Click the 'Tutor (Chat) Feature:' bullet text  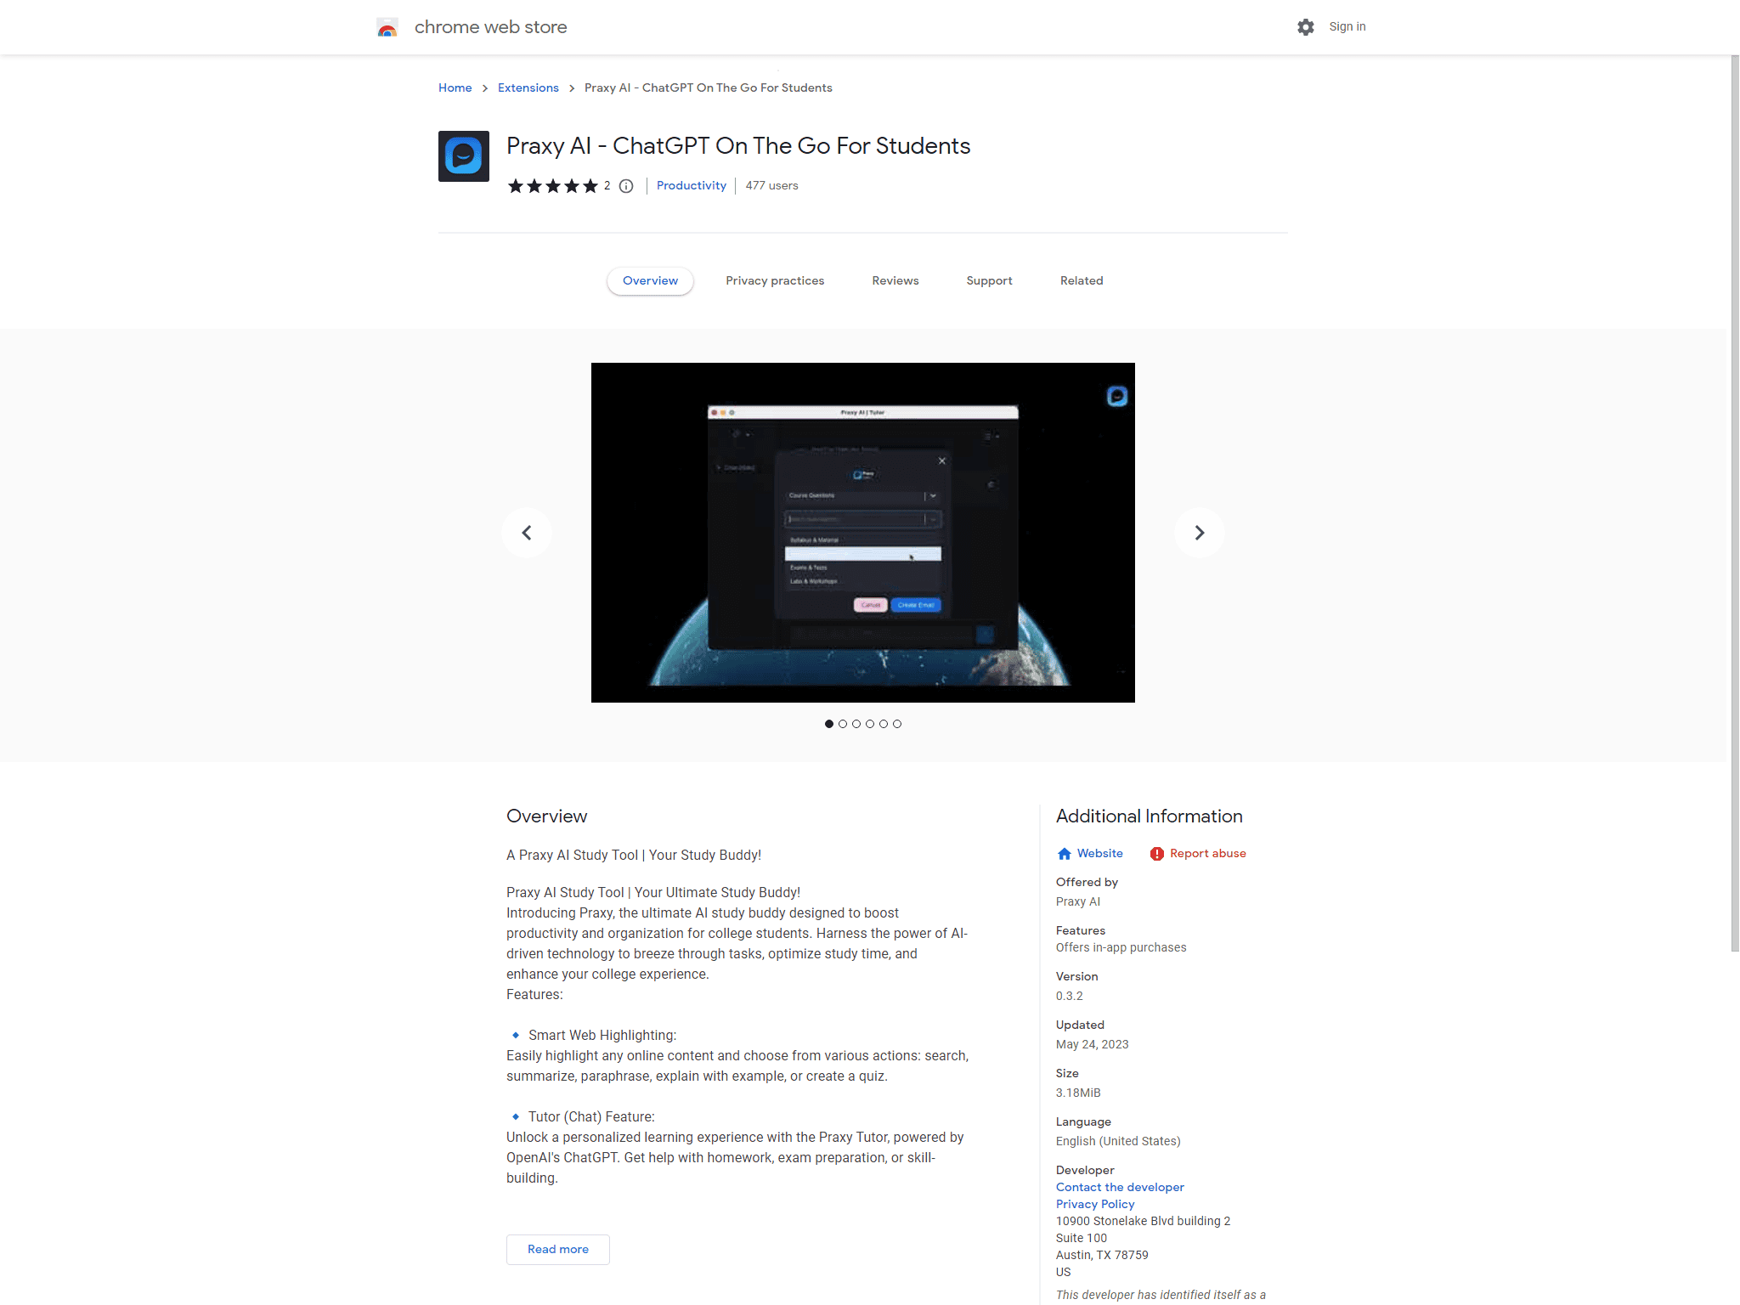pos(591,1117)
